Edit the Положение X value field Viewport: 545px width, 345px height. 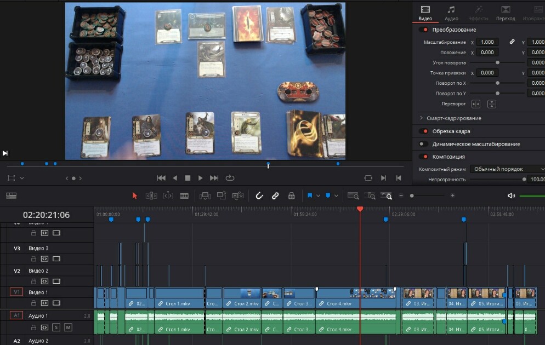click(x=487, y=53)
